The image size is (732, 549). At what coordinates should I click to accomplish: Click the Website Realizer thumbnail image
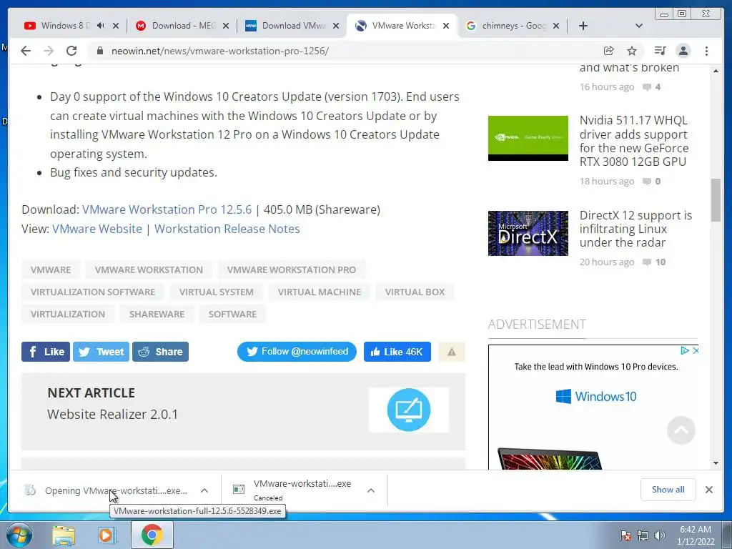[x=408, y=410]
